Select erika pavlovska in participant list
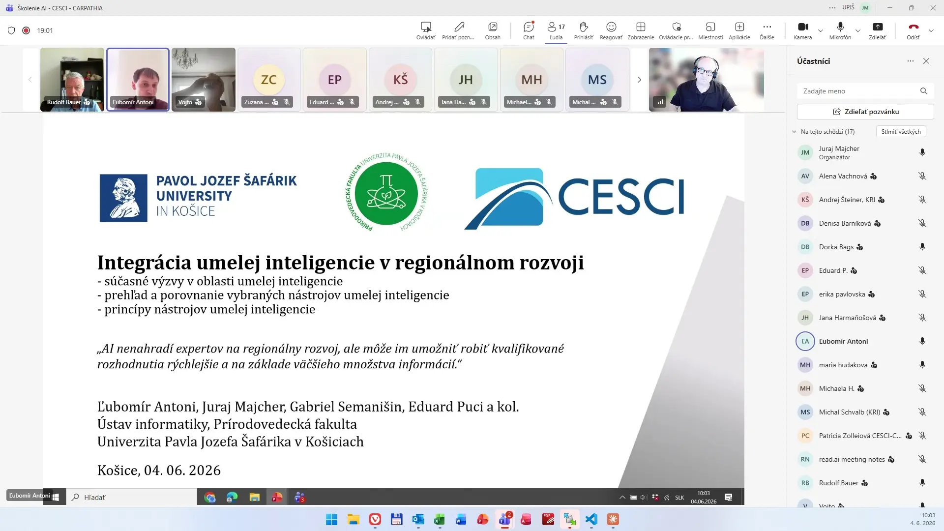The width and height of the screenshot is (944, 531). coord(864,294)
